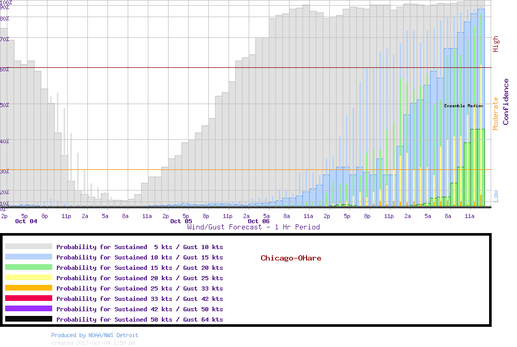517x347 pixels.
Task: Pick the yellow Sustained 20 kts legend swatch
Action: 28,278
